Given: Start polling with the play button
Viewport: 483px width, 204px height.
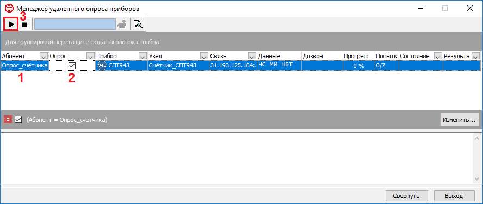Looking at the screenshot, I should [x=11, y=24].
